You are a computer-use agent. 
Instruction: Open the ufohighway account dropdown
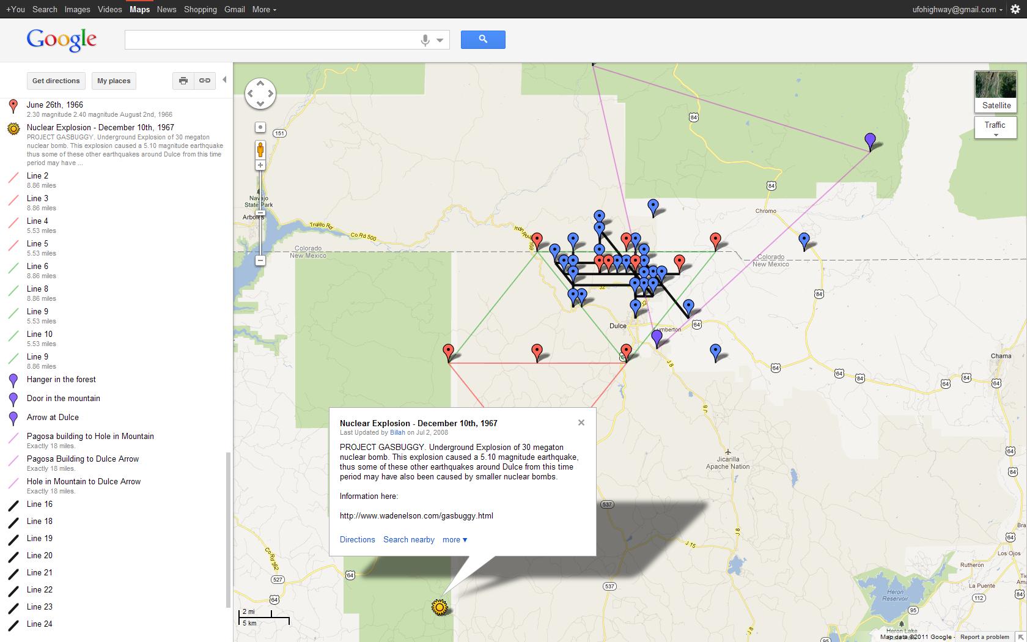[957, 9]
